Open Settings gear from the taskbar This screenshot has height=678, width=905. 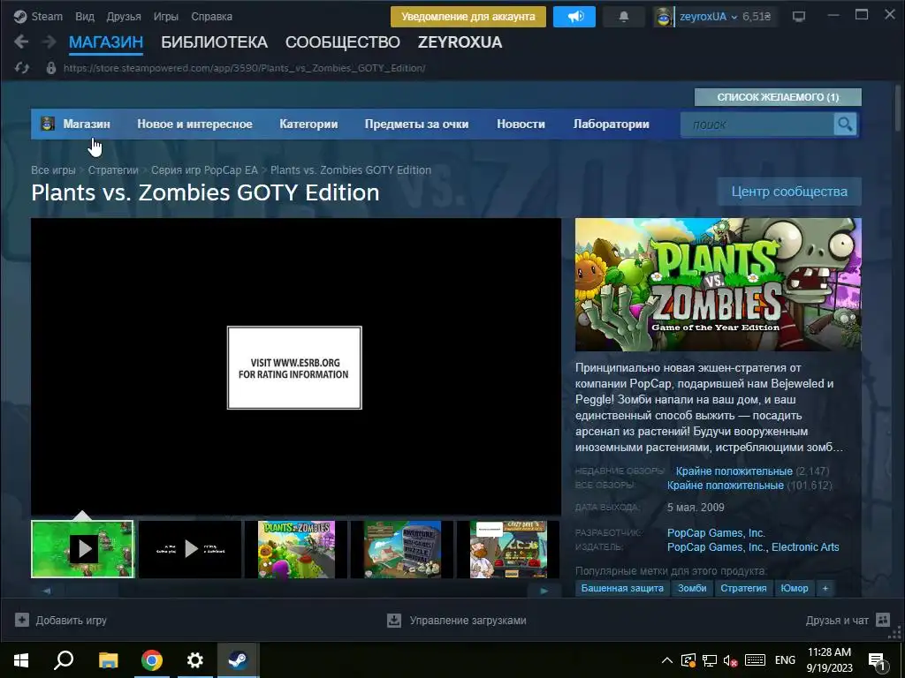coord(195,660)
